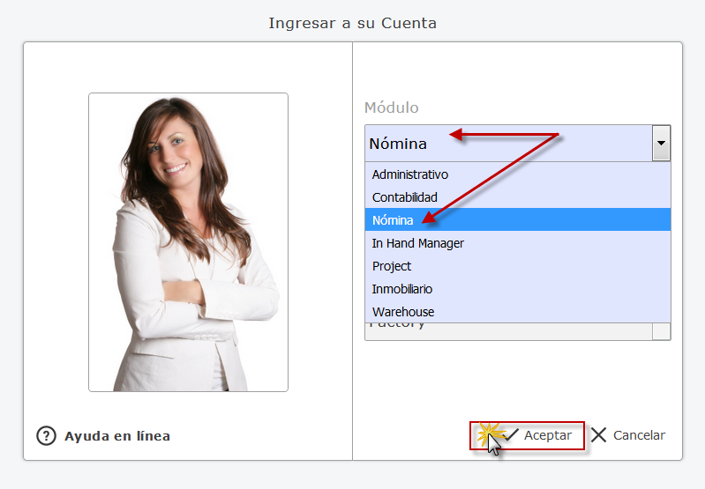Image resolution: width=705 pixels, height=489 pixels.
Task: Open Ayuda en línea help link
Action: click(x=116, y=436)
